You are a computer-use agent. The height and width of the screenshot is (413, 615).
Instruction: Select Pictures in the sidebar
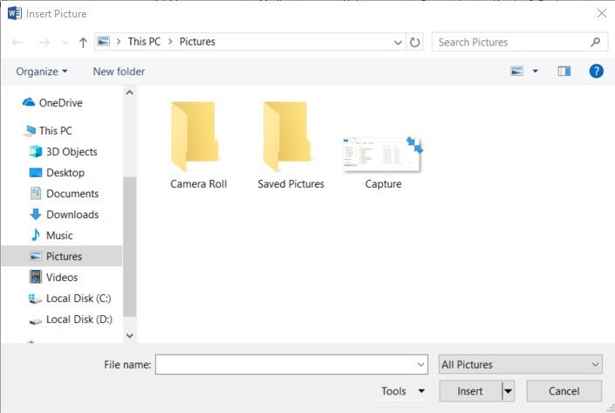[x=62, y=256]
